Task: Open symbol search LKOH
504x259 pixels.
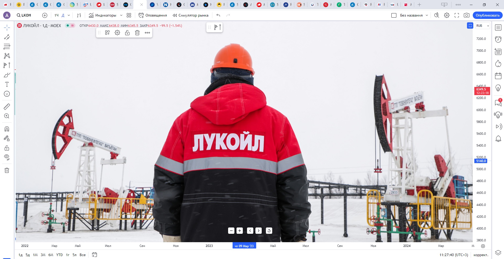Action: [x=24, y=15]
